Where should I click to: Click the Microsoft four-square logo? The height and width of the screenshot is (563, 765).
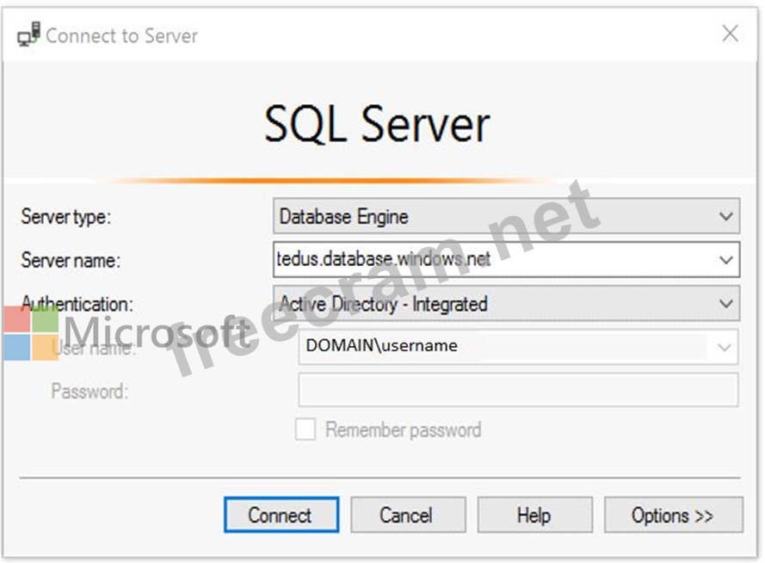tap(31, 332)
